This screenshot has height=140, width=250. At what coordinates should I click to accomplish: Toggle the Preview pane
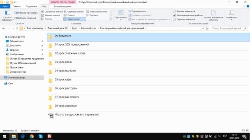(x=26, y=13)
